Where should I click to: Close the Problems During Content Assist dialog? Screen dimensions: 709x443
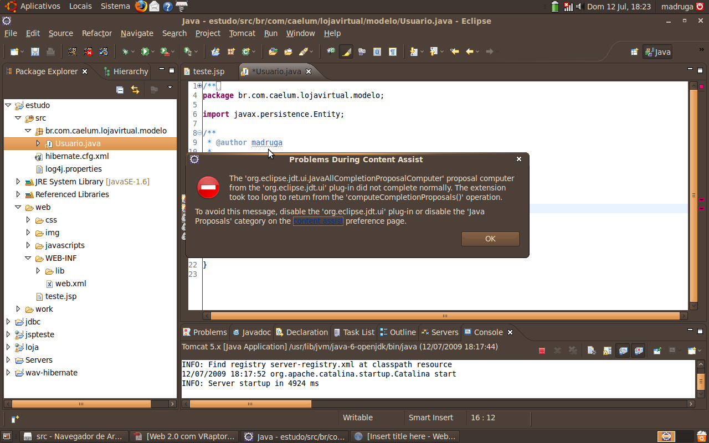tap(519, 159)
